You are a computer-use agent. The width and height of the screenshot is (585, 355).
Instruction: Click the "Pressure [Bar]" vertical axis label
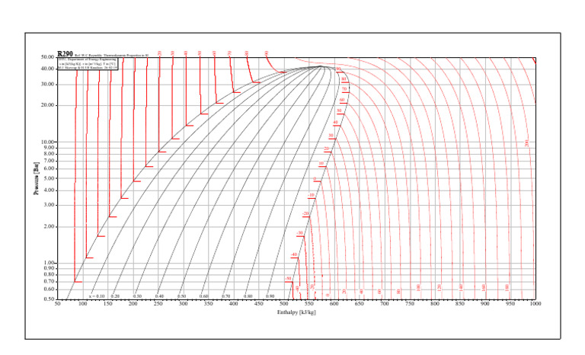[x=37, y=178]
